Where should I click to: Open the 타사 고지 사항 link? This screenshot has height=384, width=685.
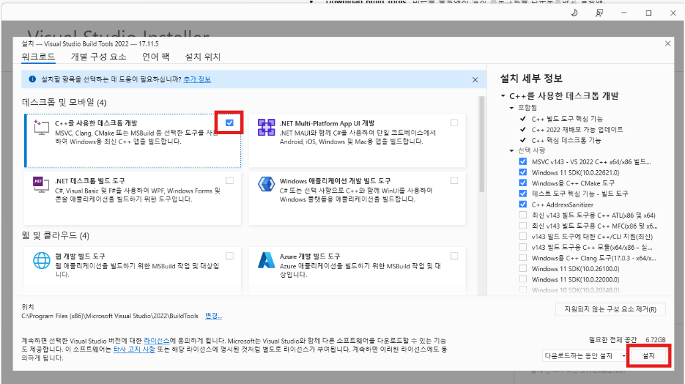134,349
